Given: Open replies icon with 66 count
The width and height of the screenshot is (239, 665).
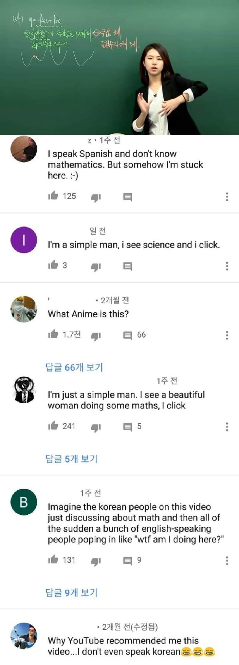Looking at the screenshot, I should tap(128, 335).
